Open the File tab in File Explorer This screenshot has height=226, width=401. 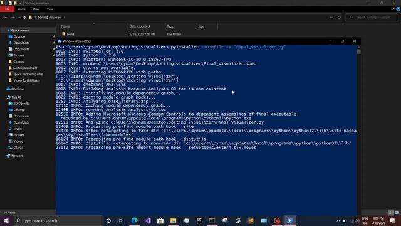point(7,9)
